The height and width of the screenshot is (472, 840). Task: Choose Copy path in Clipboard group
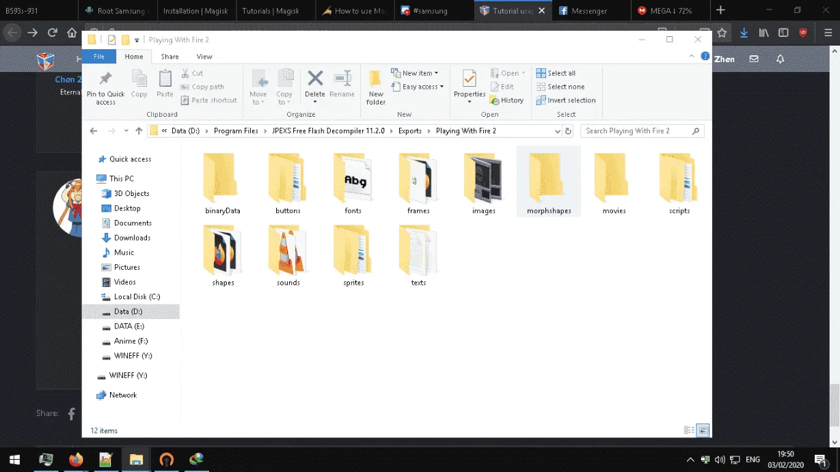(x=202, y=87)
